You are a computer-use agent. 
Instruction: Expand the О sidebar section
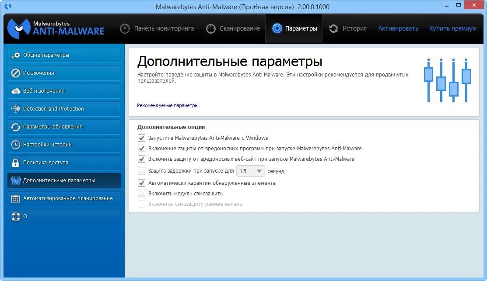(64, 216)
